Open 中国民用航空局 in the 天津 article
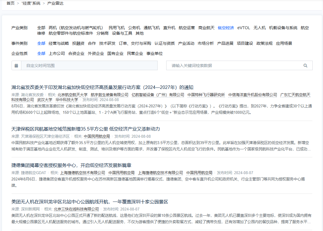 pyautogui.click(x=97, y=136)
